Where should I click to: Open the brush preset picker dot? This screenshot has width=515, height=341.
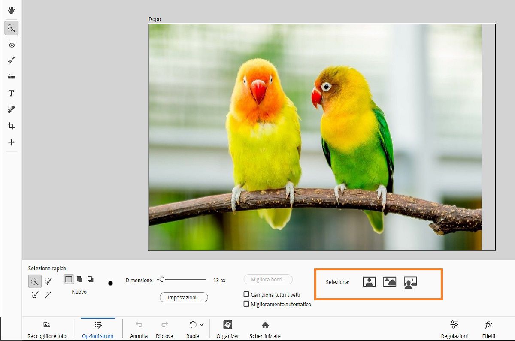(110, 283)
